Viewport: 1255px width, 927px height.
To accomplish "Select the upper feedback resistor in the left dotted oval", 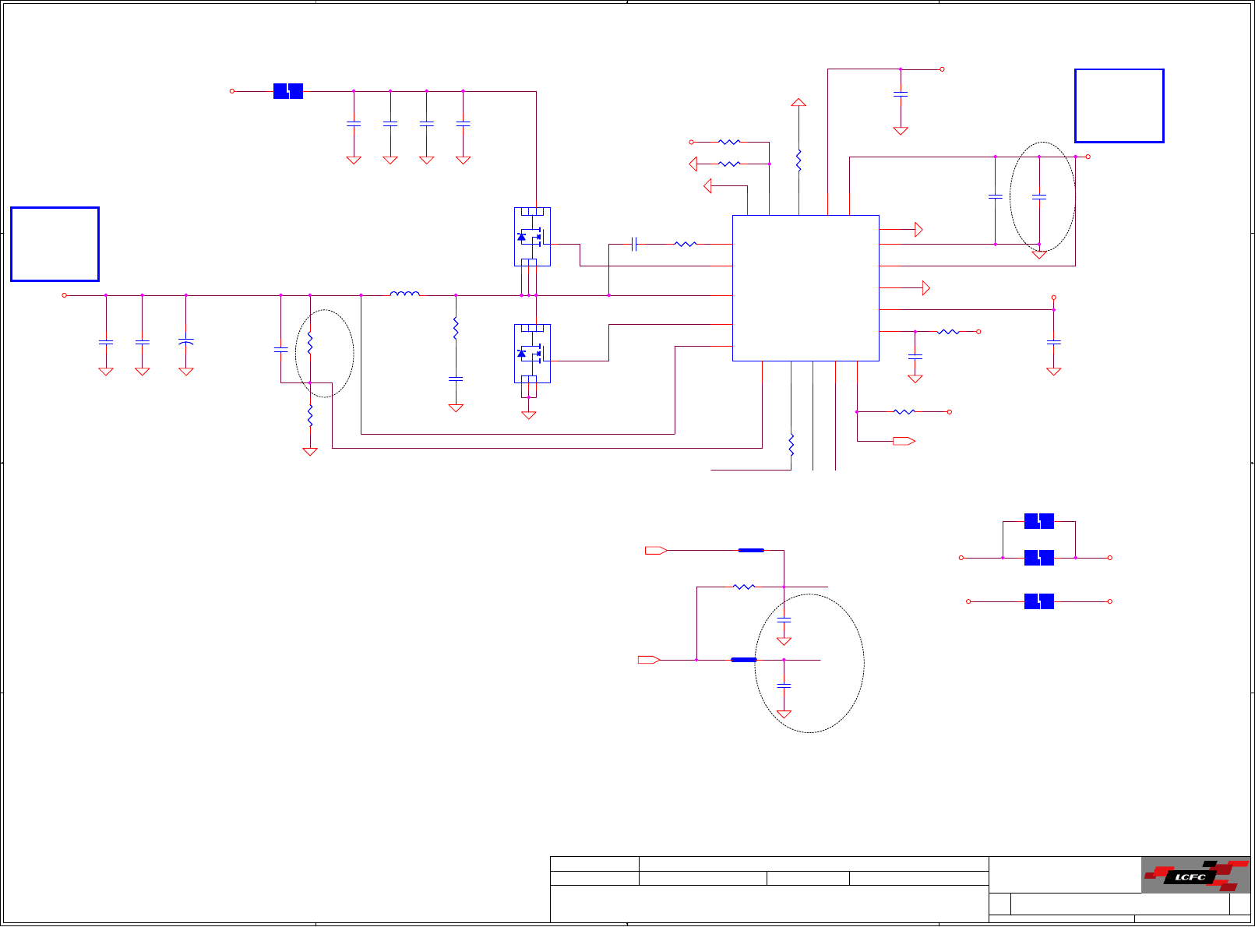I will tap(310, 343).
